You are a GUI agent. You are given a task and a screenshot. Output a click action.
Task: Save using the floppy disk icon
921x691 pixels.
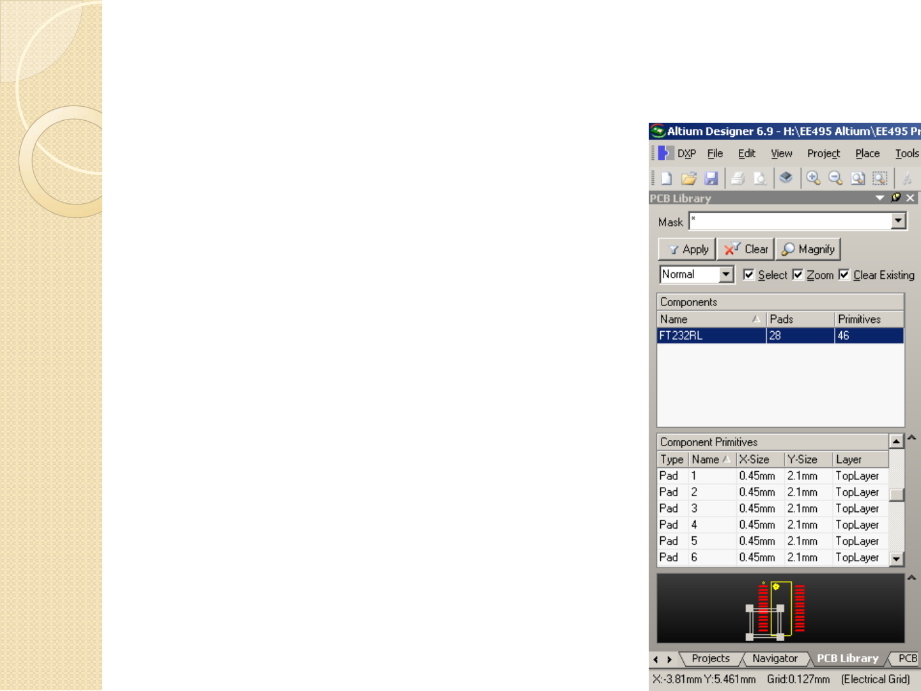pyautogui.click(x=711, y=178)
